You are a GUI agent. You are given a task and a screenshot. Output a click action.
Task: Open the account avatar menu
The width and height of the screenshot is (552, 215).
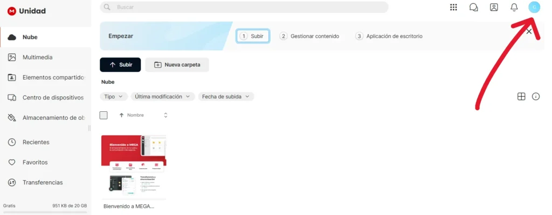coord(534,7)
